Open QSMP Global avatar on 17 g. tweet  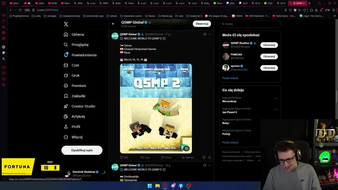tap(115, 36)
